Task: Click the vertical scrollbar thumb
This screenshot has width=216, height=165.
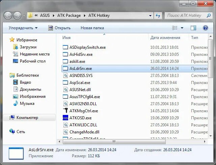Action: [210, 59]
